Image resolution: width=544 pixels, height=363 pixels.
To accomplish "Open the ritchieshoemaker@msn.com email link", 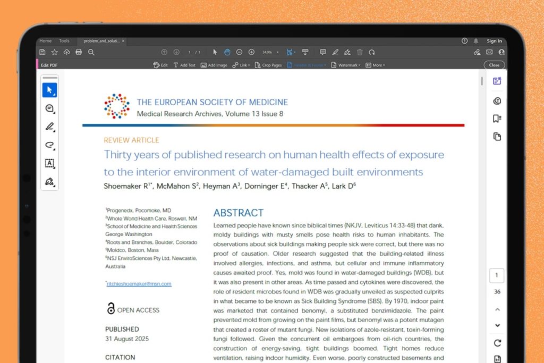I will pos(139,283).
